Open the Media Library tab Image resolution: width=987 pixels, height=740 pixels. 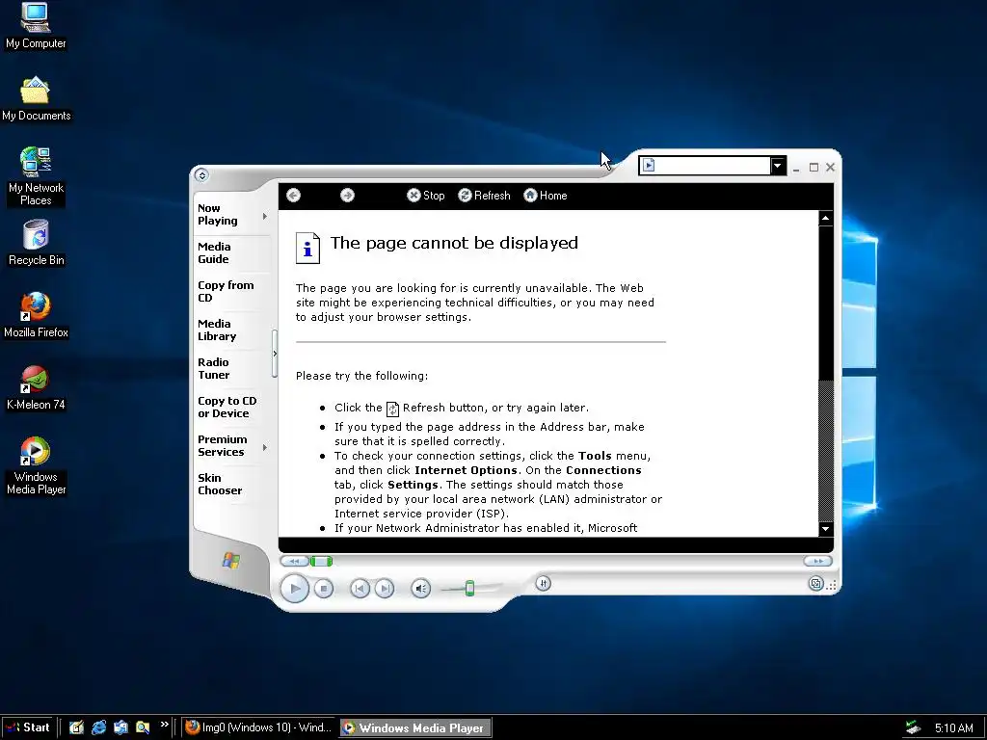click(217, 330)
